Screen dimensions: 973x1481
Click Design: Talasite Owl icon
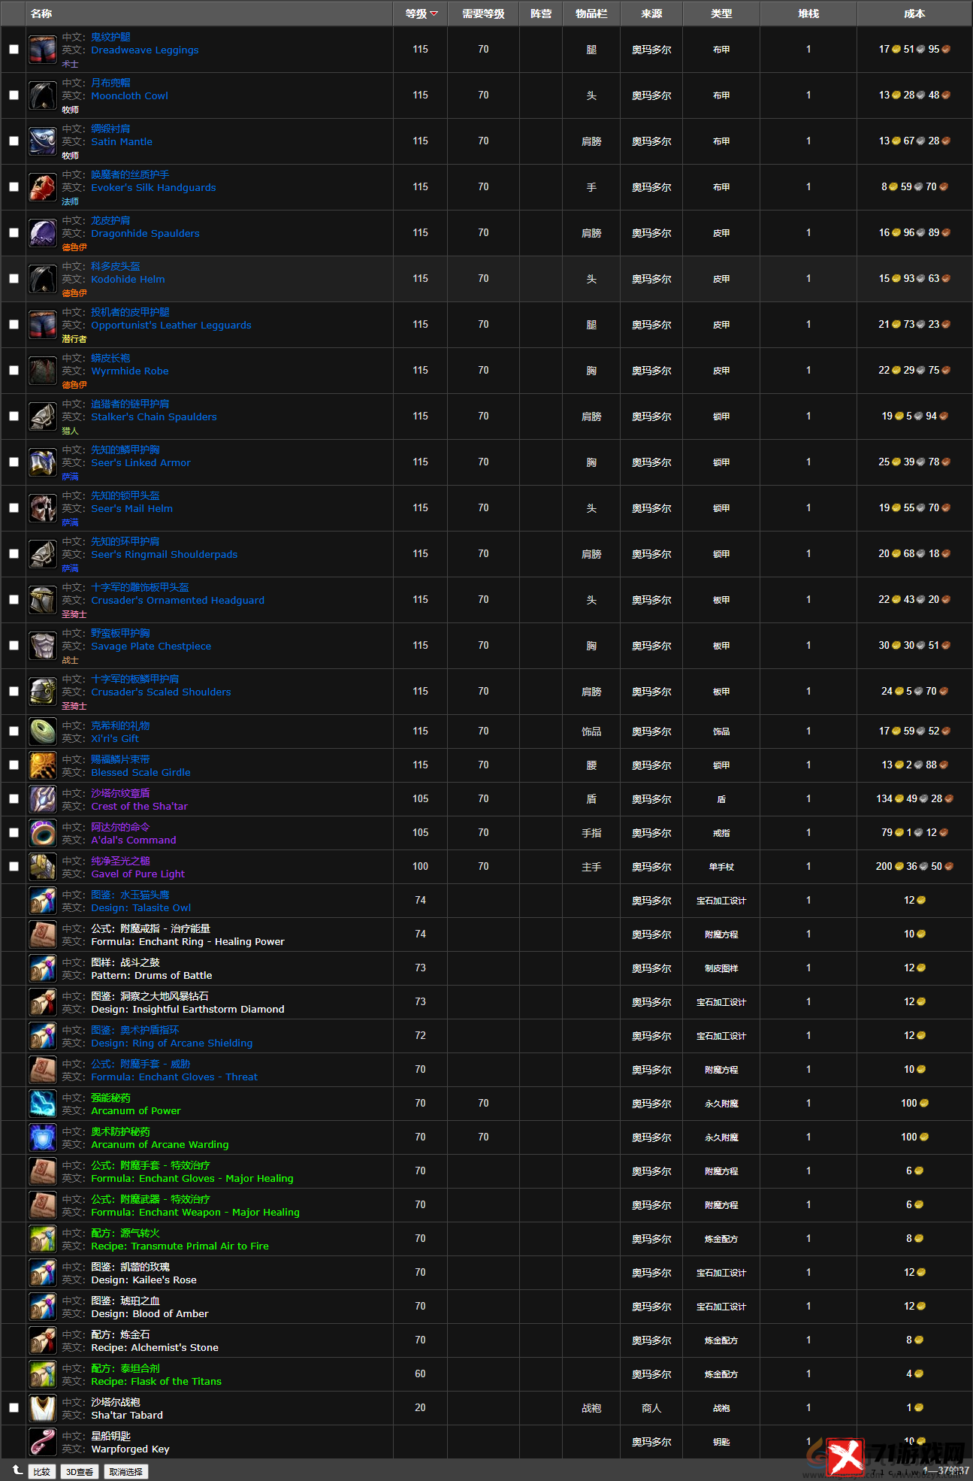click(x=43, y=901)
